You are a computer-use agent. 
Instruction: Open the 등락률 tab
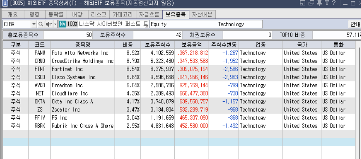tap(56, 14)
